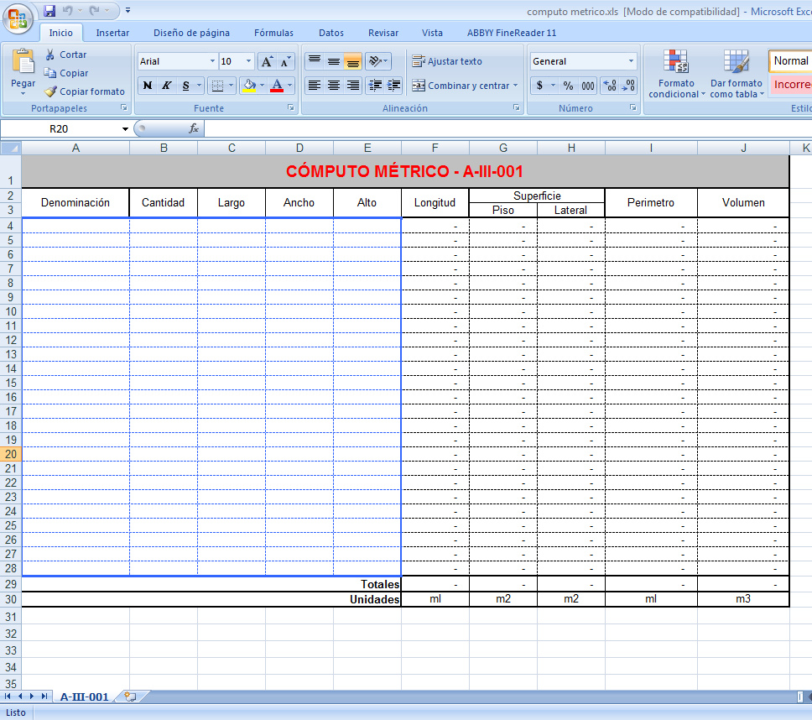Open Dar formato como tabla gallery
The height and width of the screenshot is (720, 812).
[736, 74]
